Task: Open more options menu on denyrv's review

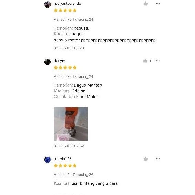Action: coord(158,61)
